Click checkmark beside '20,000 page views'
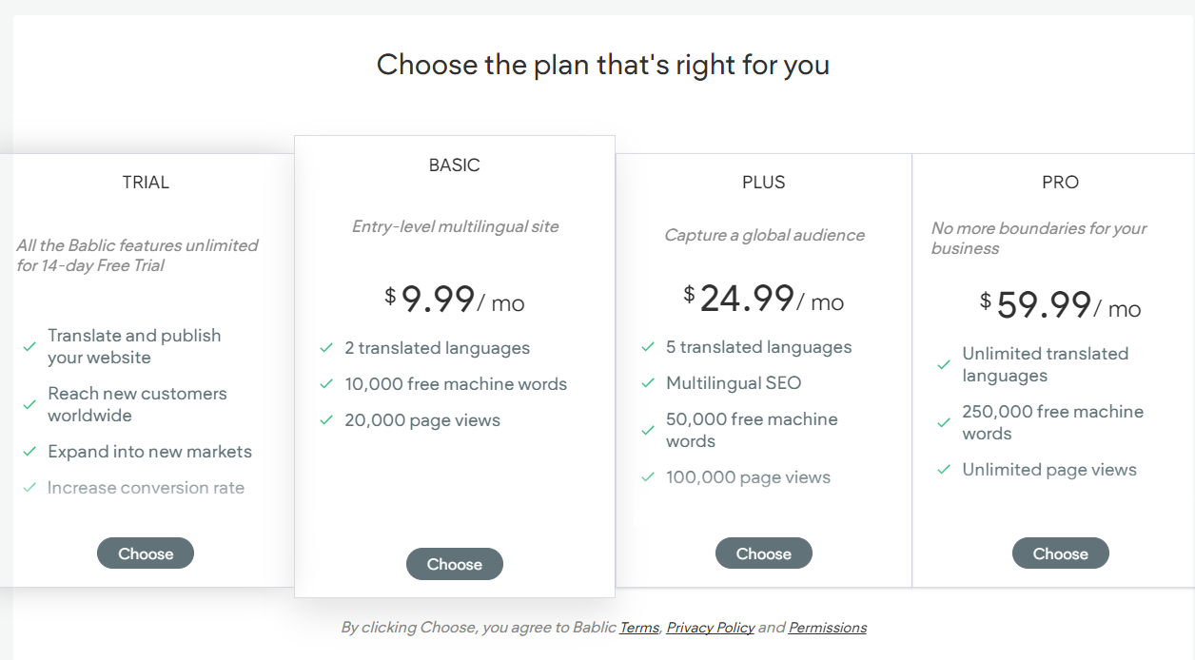This screenshot has width=1195, height=660. point(326,420)
